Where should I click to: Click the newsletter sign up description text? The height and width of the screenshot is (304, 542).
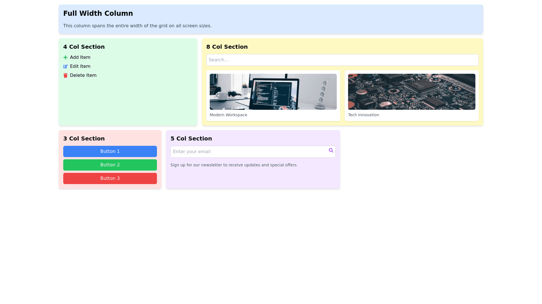point(234,165)
